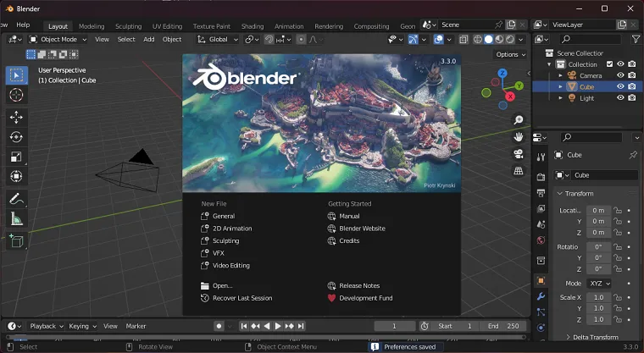Click the New Scene icon
644x353 pixels.
[511, 25]
